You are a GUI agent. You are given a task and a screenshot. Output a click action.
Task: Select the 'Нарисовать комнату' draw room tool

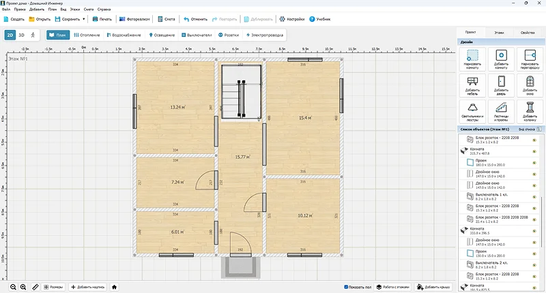pos(472,59)
